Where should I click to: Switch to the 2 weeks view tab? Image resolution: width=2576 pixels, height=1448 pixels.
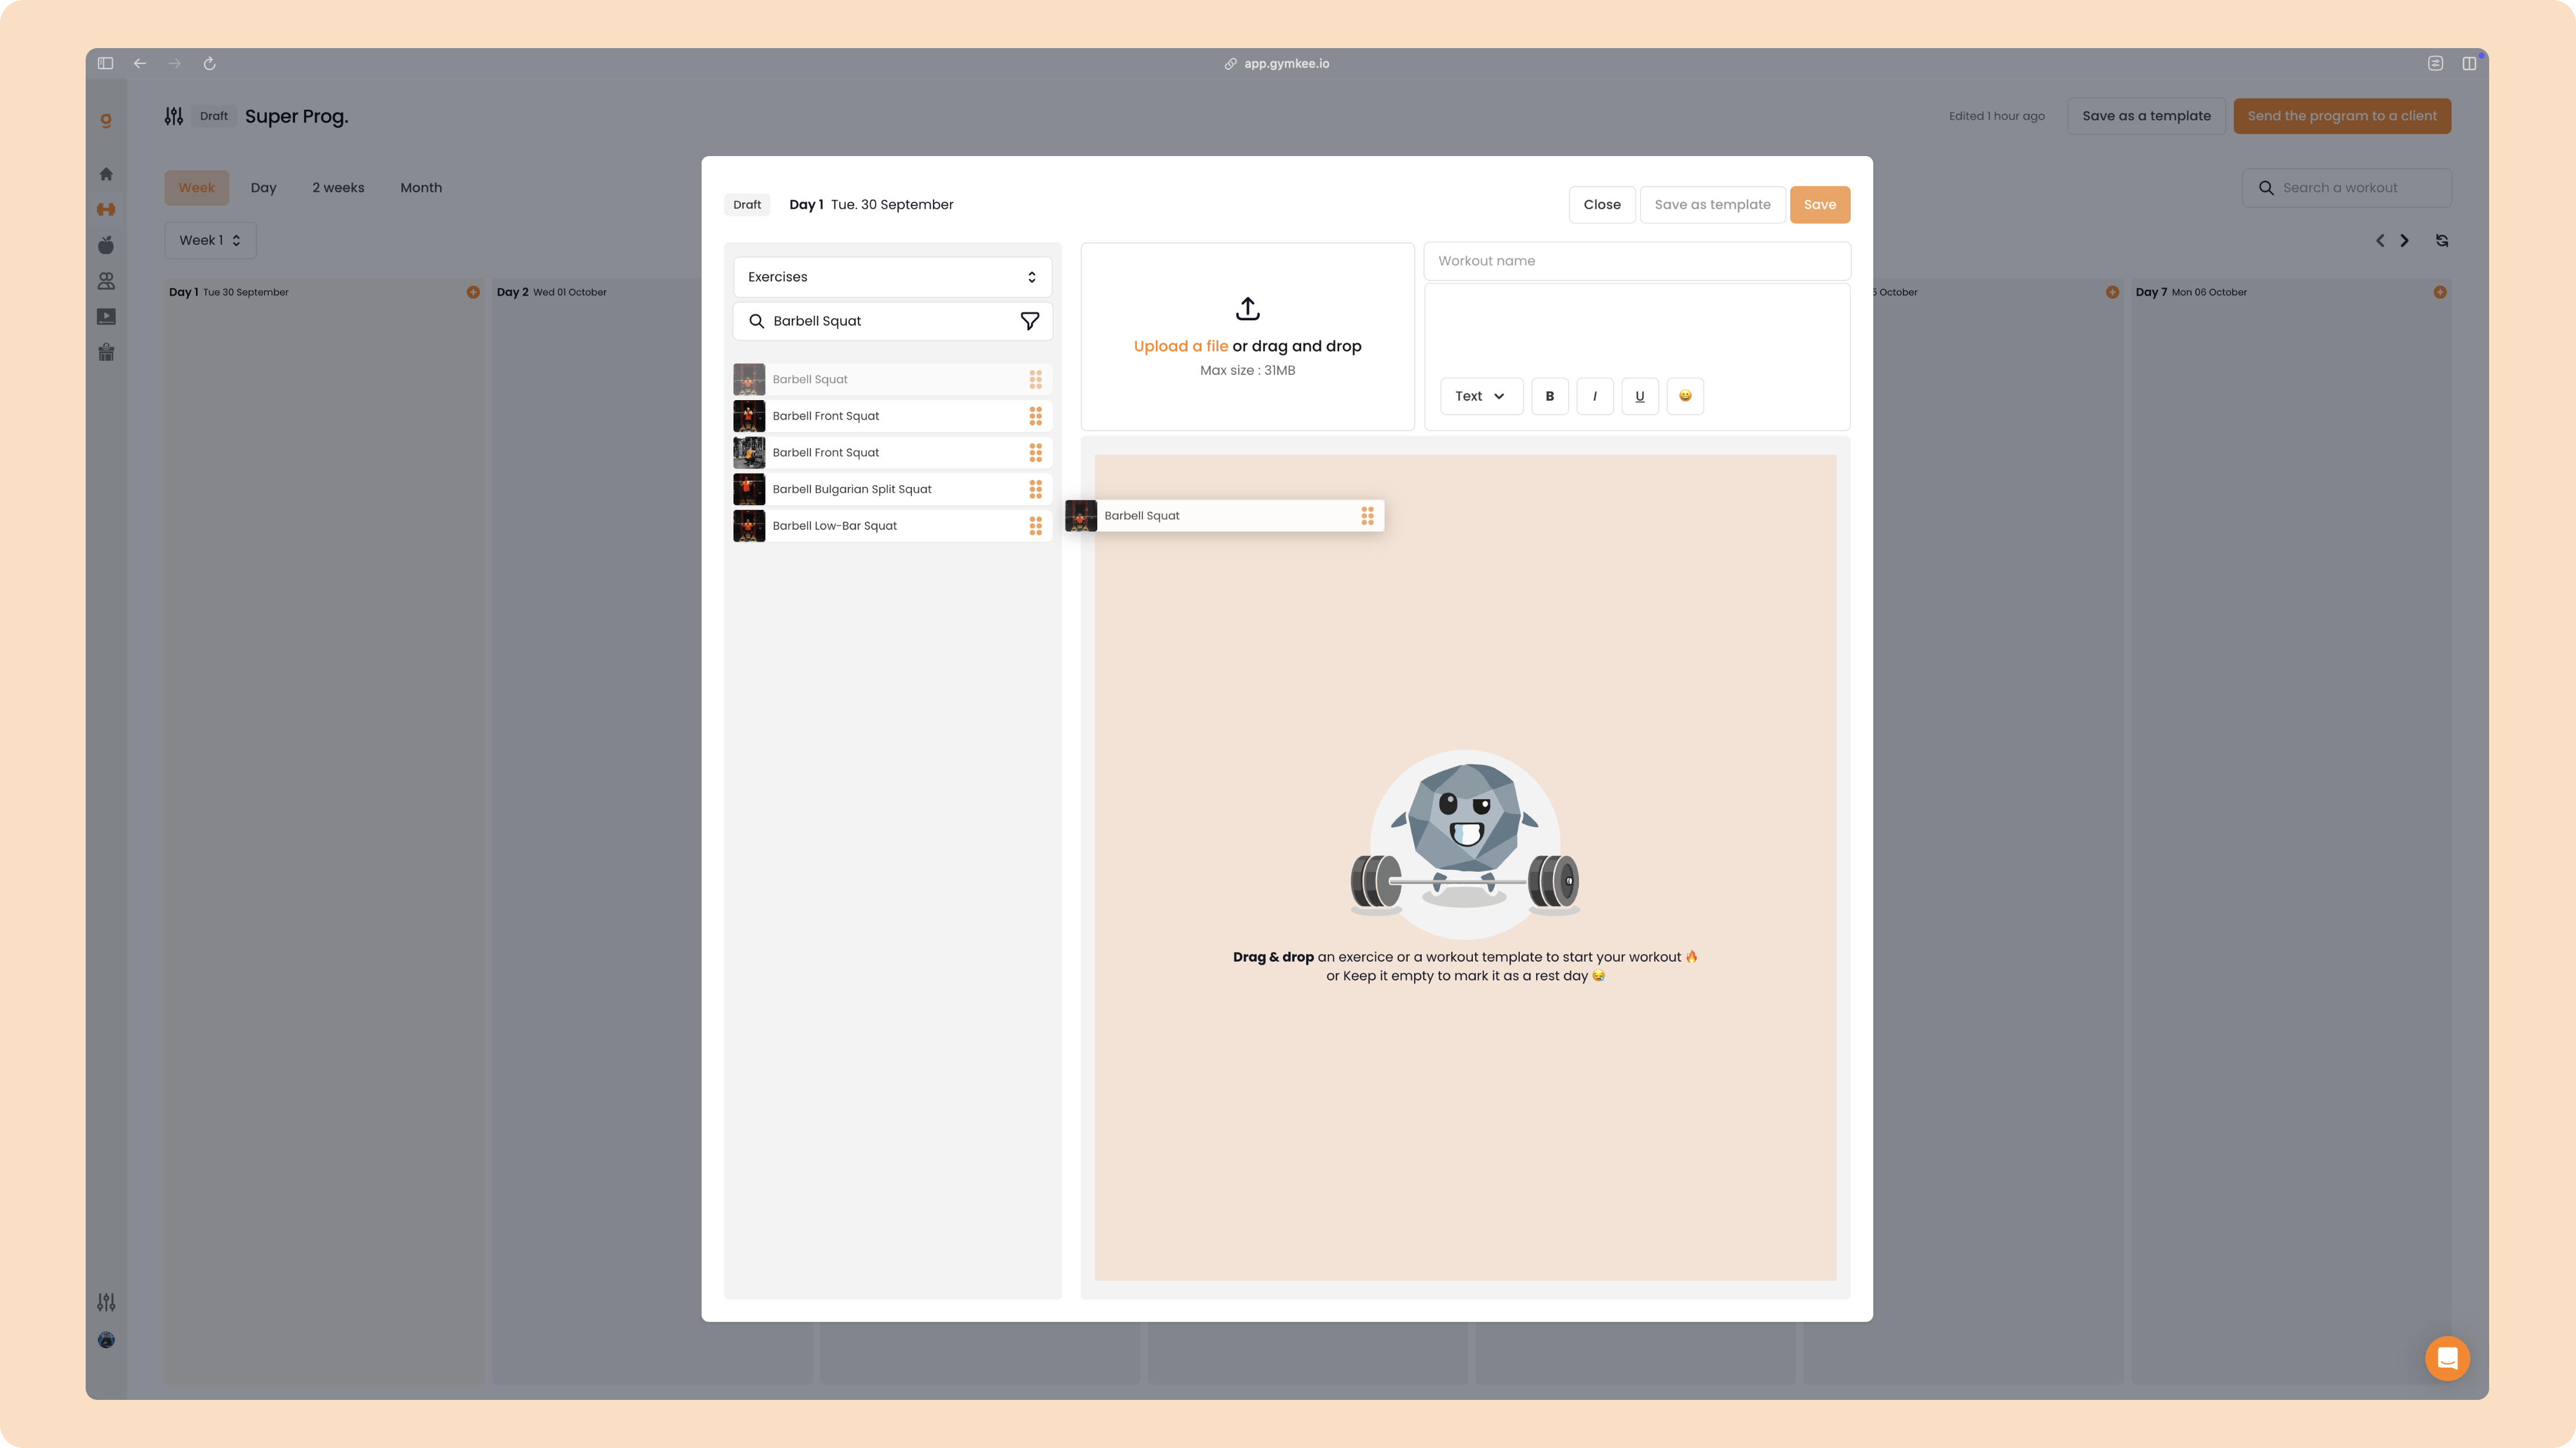(x=338, y=188)
